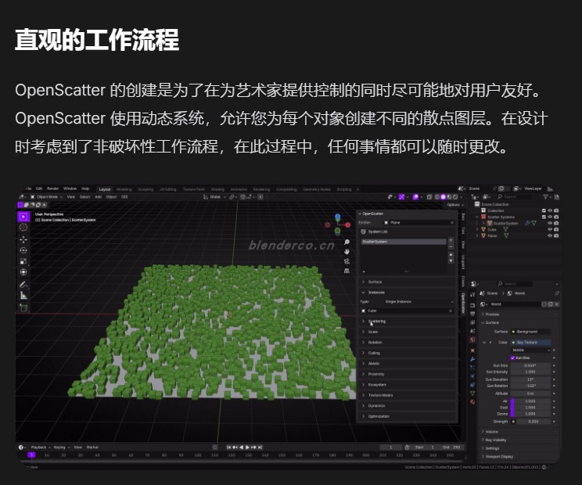Expand the Rotation panel
Viewport: 582px width, 485px height.
click(x=407, y=343)
